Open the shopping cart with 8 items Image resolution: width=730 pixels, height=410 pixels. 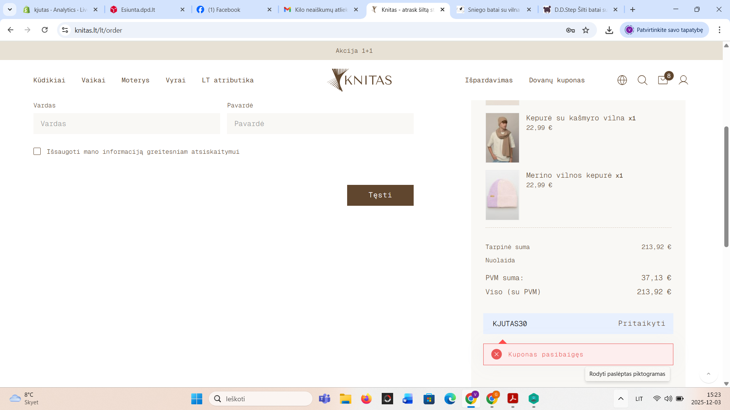tap(663, 80)
